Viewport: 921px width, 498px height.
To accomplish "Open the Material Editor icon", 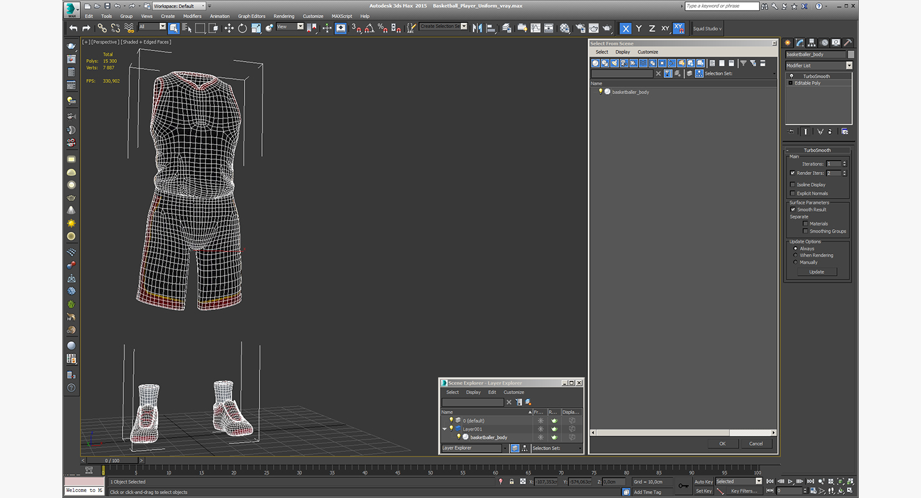I will point(564,28).
